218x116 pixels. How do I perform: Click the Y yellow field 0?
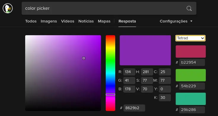[165, 89]
